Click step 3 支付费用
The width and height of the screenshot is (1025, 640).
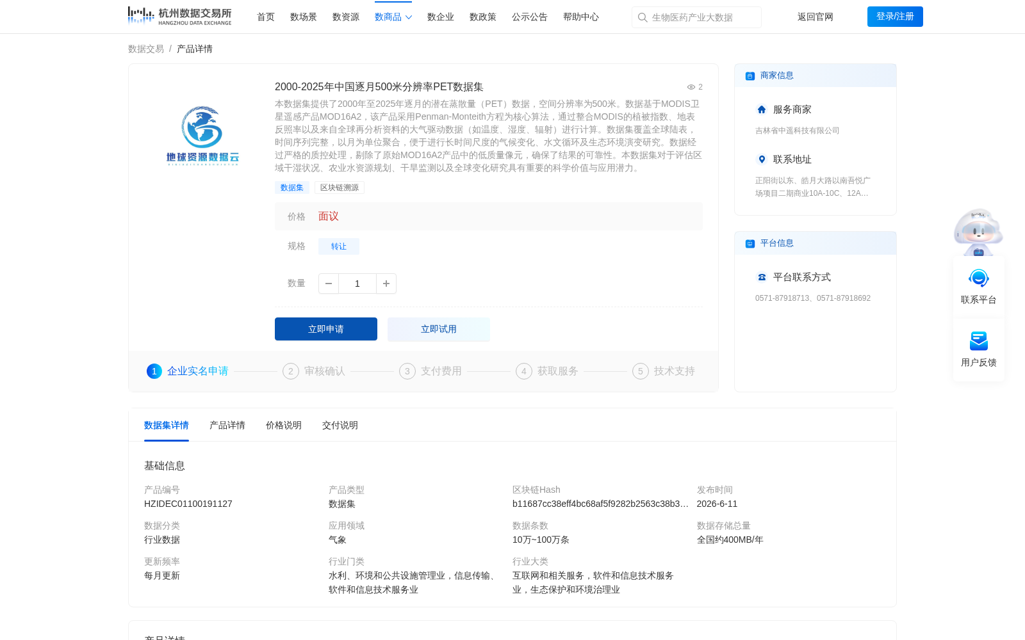430,371
